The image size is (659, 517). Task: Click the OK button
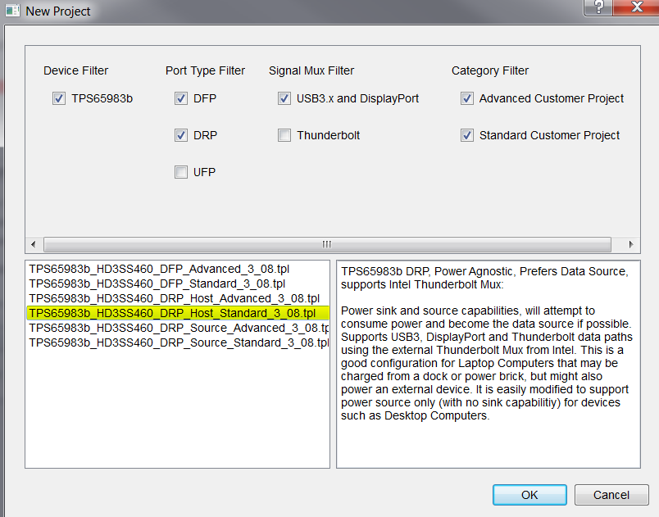coord(529,495)
